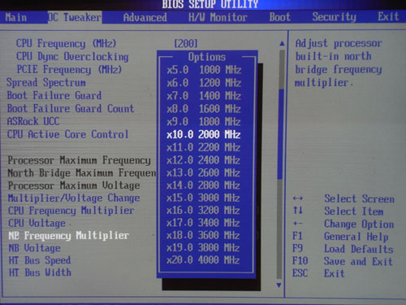Select PCIE Frequency (MHz) item

point(69,69)
